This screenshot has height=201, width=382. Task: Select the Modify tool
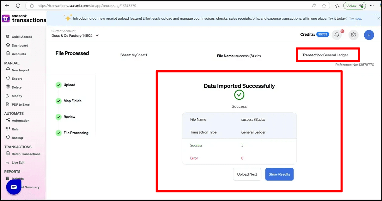click(17, 96)
